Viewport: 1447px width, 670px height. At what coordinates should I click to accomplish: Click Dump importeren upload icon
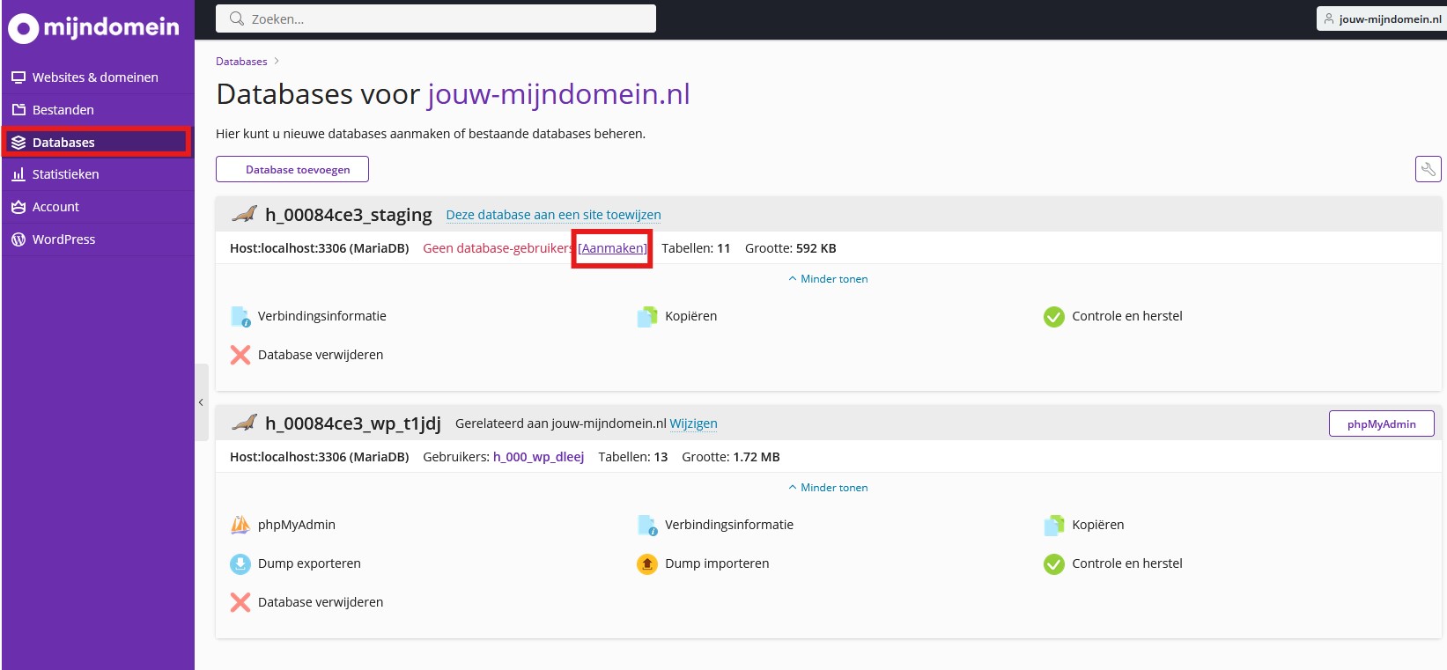tap(647, 563)
